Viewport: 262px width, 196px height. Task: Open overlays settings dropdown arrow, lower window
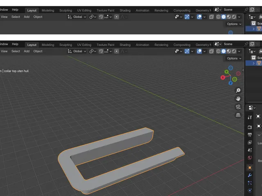pyautogui.click(x=204, y=51)
